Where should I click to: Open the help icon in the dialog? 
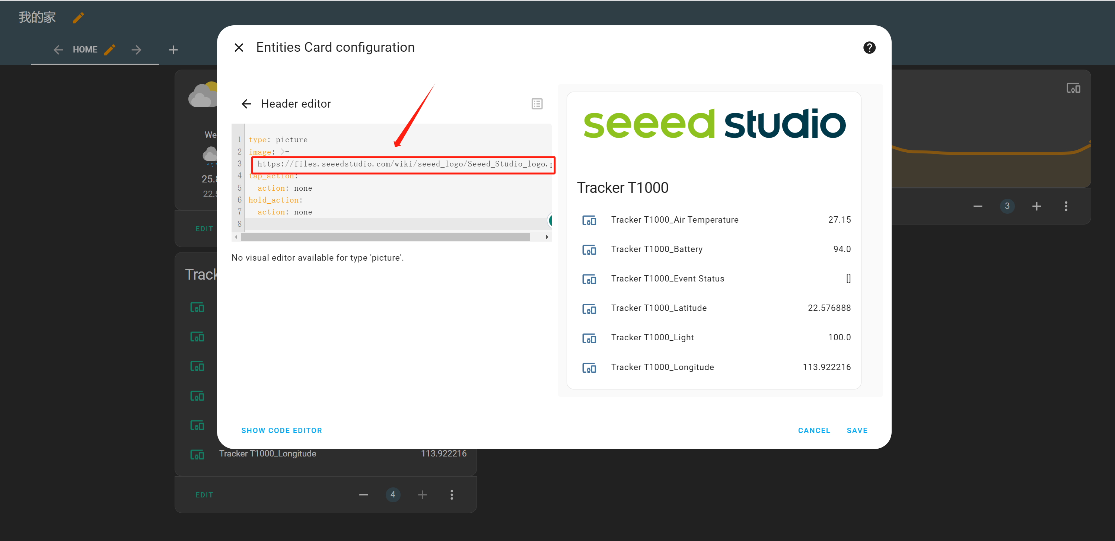(869, 48)
